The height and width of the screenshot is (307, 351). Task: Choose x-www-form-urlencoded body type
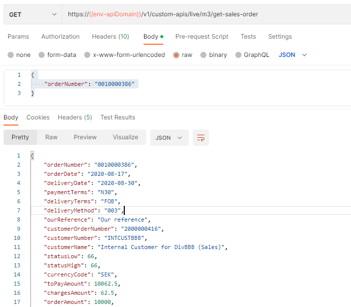coord(87,55)
